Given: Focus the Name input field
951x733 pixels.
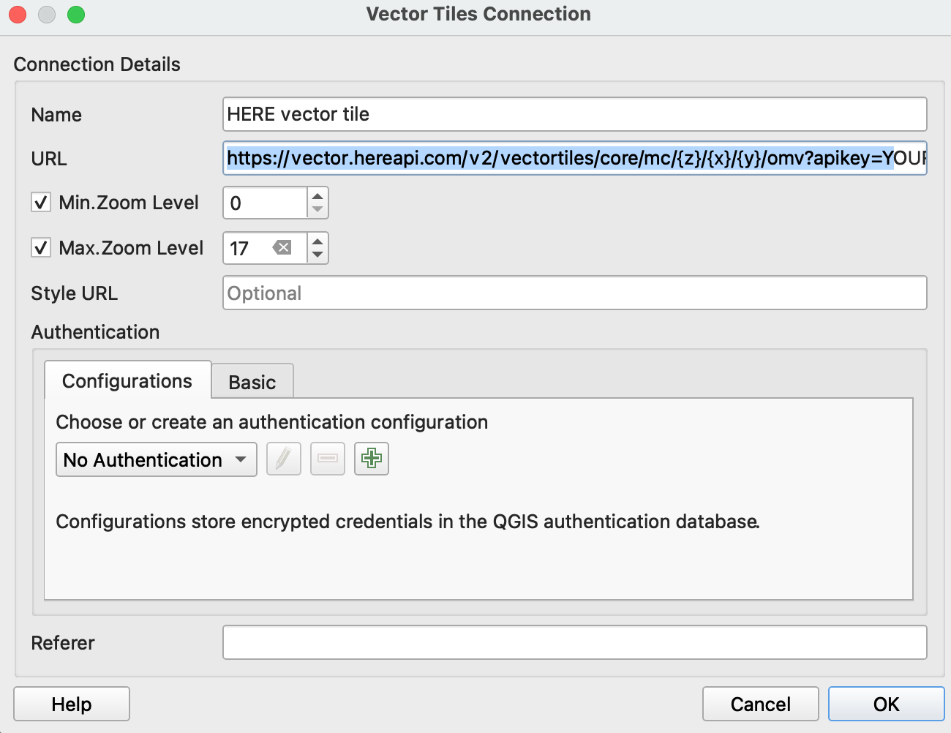Looking at the screenshot, I should (x=575, y=114).
